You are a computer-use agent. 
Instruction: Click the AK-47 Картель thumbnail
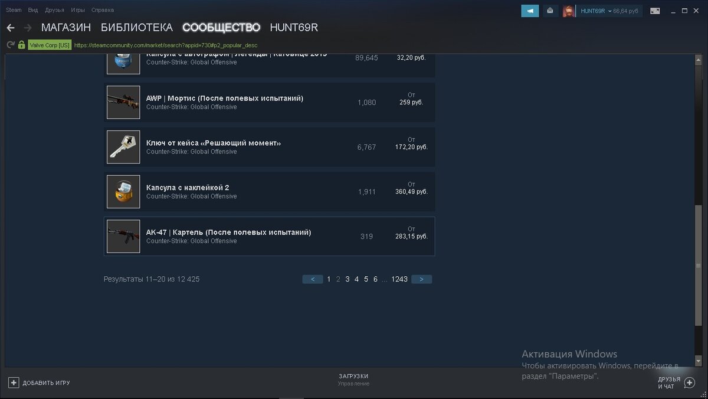pyautogui.click(x=123, y=237)
